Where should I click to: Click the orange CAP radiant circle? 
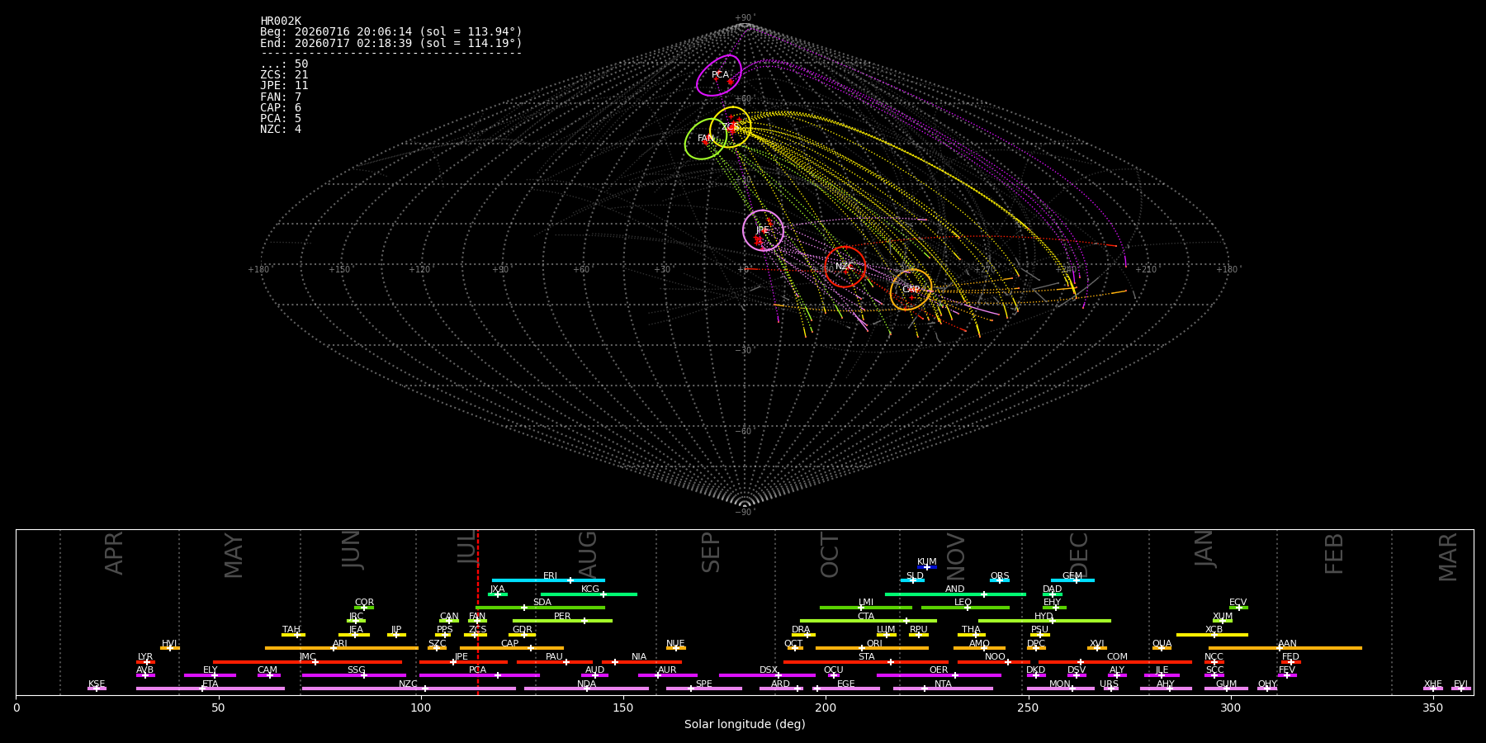coord(911,290)
